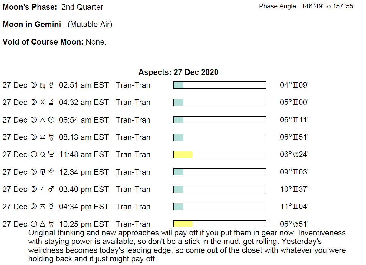Click the yellow strength bar for 10:25 pm
366x265 pixels.
pos(183,224)
